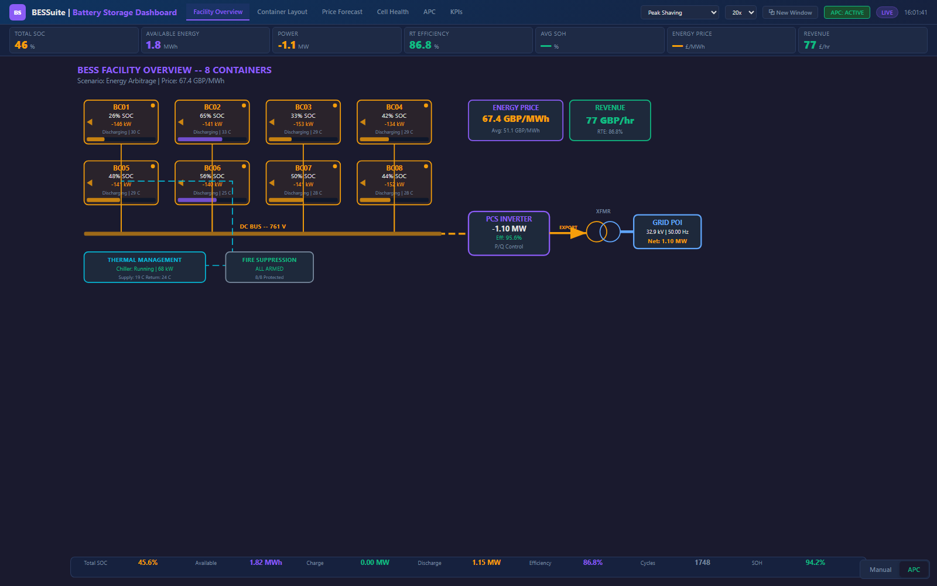Image resolution: width=937 pixels, height=586 pixels.
Task: Enable APC mode in the bottom bar
Action: [914, 569]
